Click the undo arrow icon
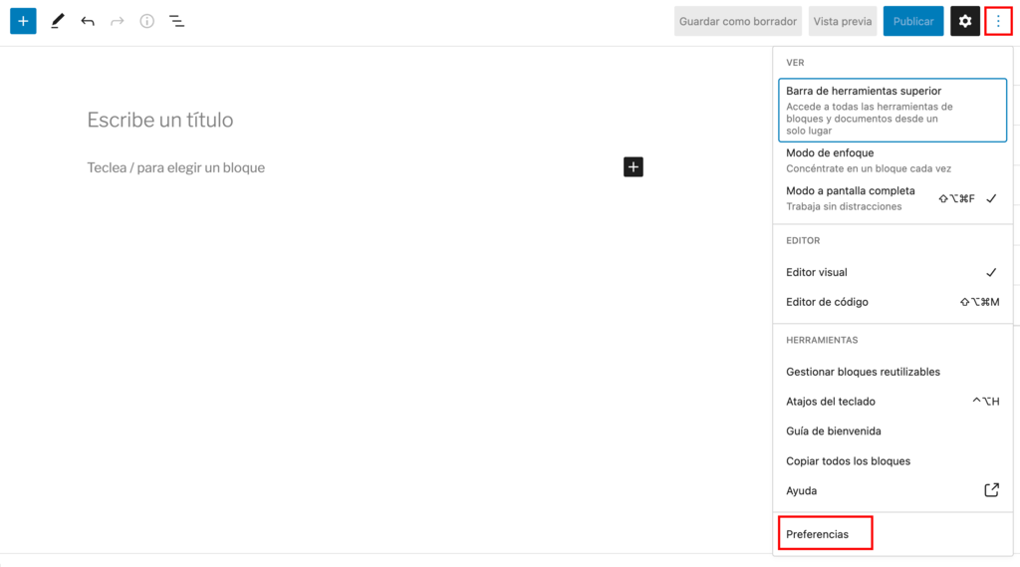 click(x=88, y=22)
